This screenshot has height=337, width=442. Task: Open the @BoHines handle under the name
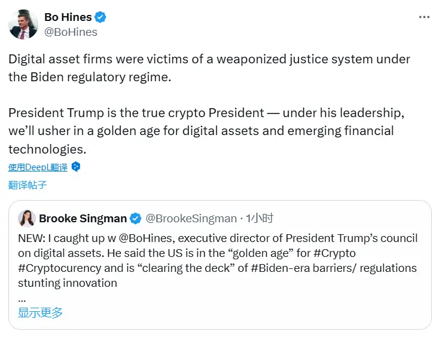pos(71,32)
